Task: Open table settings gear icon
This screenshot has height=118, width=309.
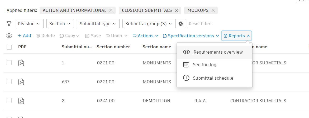Action: (9, 36)
